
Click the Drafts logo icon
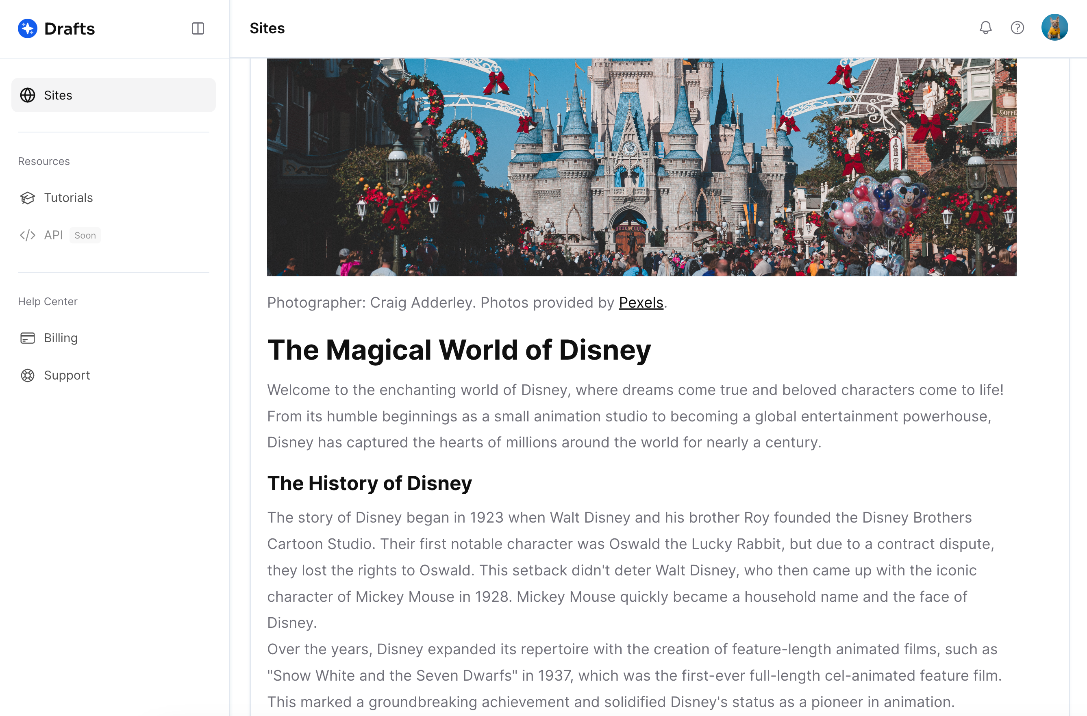27,28
